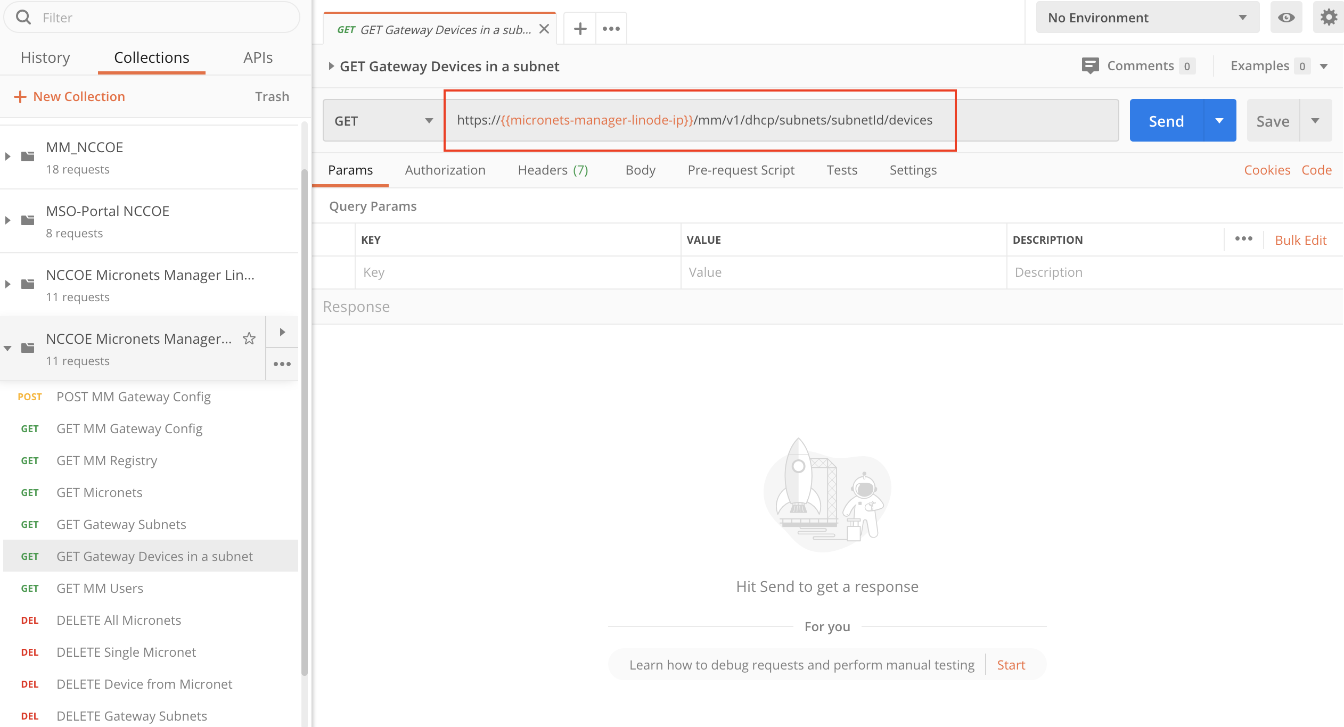
Task: Open the Send button dropdown arrow
Action: pos(1220,120)
